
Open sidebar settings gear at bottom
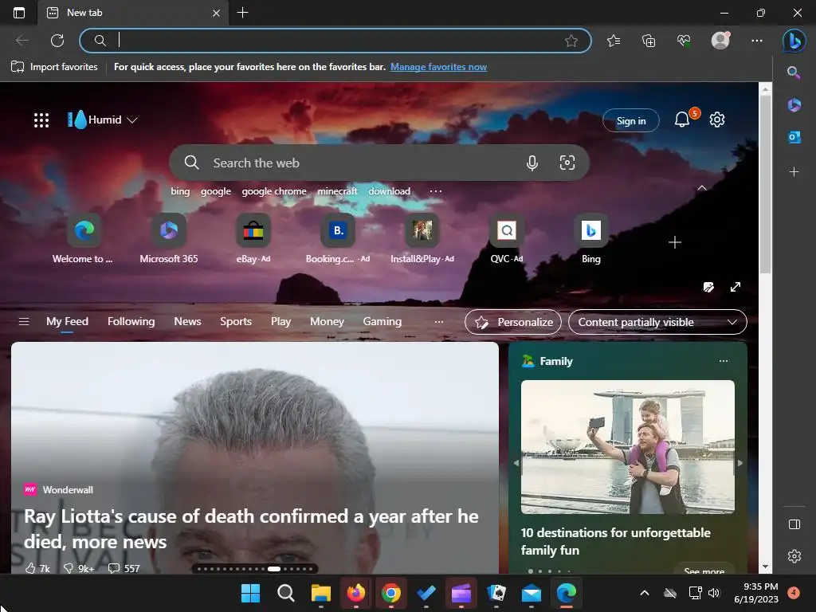coord(794,555)
